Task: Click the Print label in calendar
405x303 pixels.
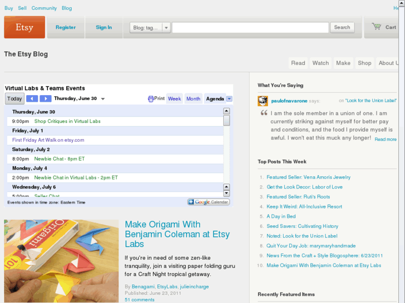Action: (159, 98)
